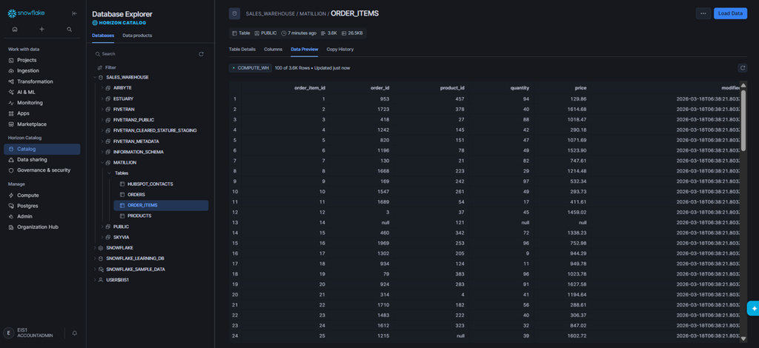Open Data sharing
Screen dimensions: 759x348
tap(42, 159)
